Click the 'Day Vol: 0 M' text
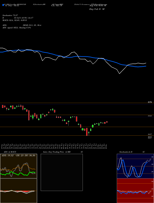This screenshot has height=203, width=154. 97,9
